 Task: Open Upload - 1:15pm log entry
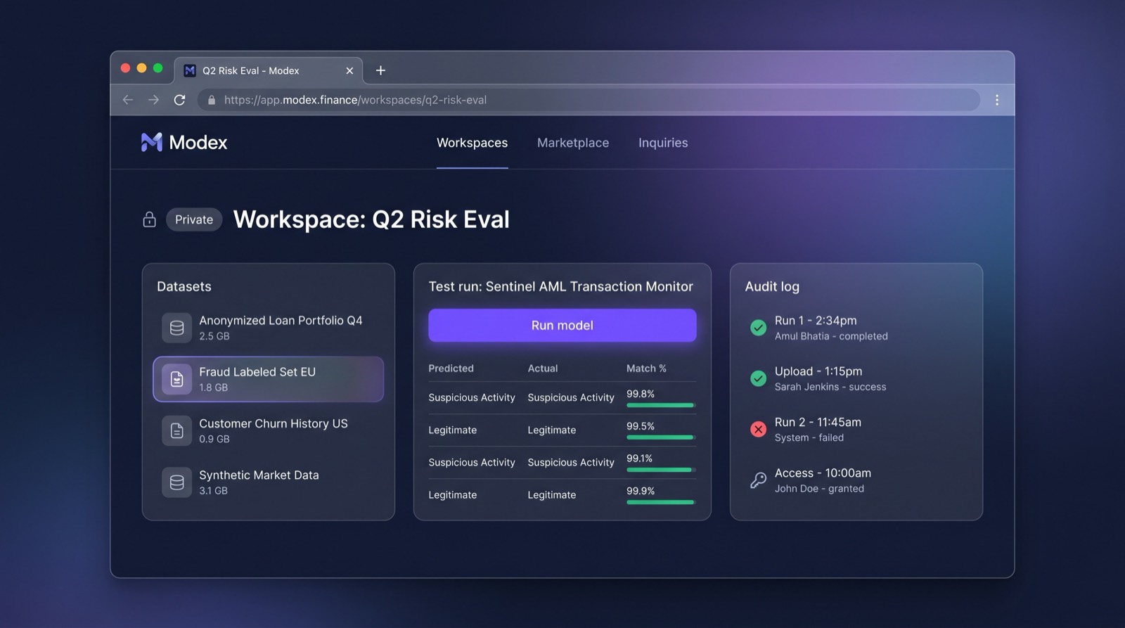click(x=856, y=378)
